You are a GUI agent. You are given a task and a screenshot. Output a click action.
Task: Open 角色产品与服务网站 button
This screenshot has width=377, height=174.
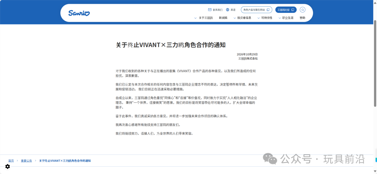(x=257, y=10)
